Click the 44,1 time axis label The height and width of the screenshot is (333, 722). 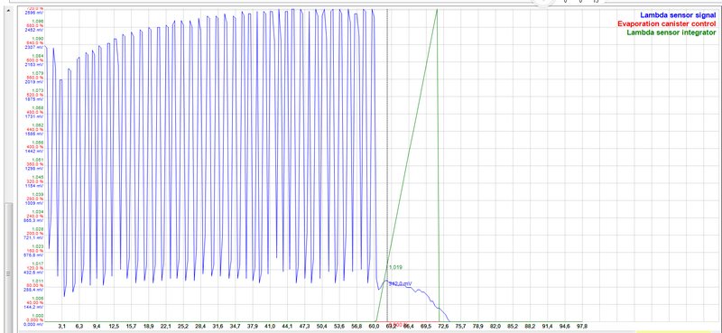tap(287, 326)
